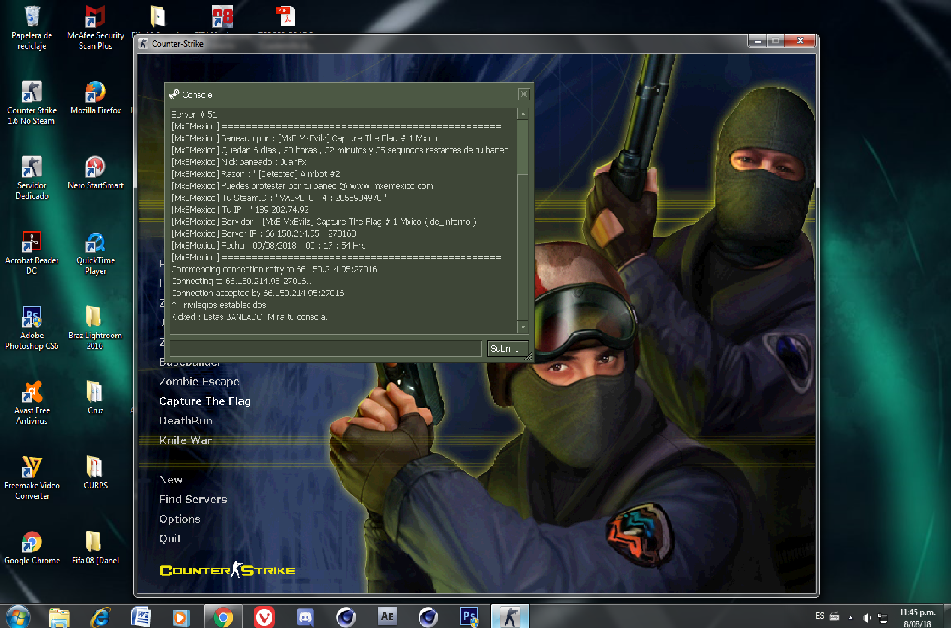Open the Options menu entry

[x=179, y=519]
